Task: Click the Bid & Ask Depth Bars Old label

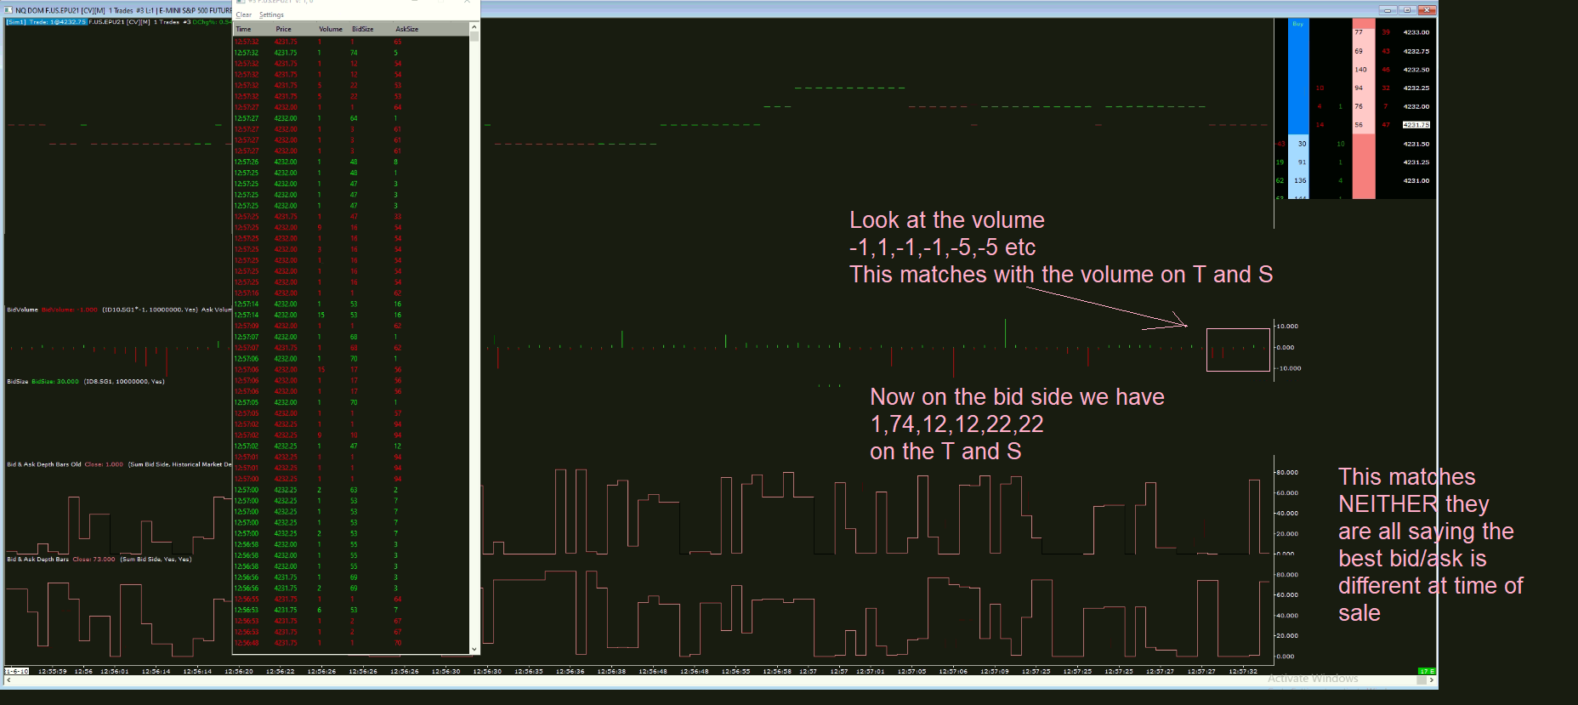Action: [44, 464]
